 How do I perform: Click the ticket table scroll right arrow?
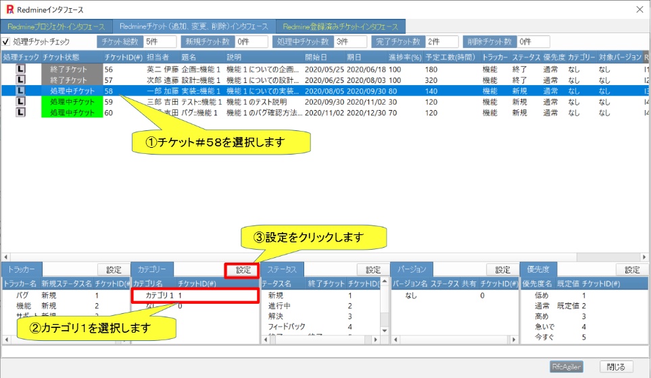(644, 257)
